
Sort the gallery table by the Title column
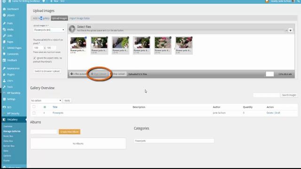55,107
